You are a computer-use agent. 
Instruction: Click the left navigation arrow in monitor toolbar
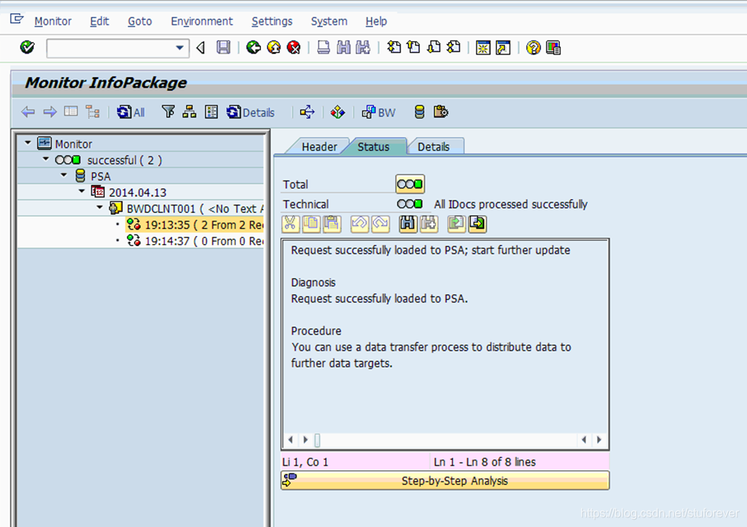(x=28, y=112)
